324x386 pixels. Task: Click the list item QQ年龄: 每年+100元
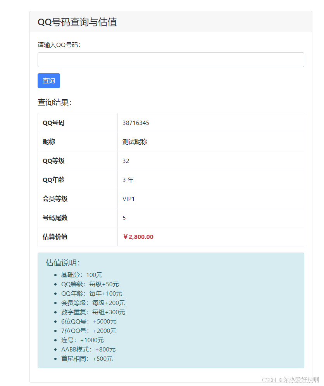tap(92, 293)
